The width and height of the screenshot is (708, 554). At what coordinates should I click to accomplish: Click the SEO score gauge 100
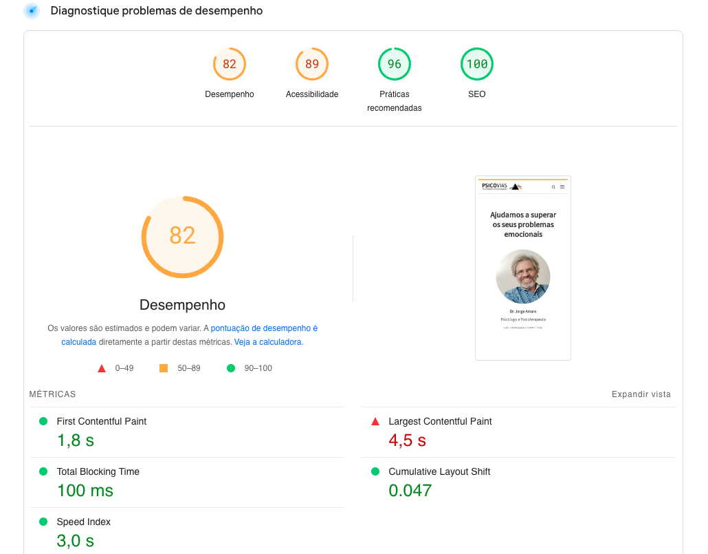[476, 64]
